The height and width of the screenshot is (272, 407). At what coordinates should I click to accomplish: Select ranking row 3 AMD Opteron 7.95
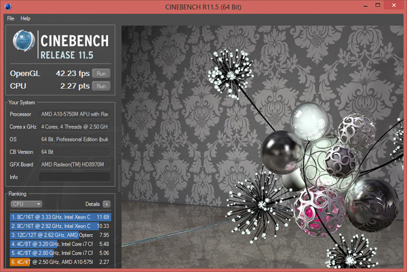pyautogui.click(x=60, y=235)
